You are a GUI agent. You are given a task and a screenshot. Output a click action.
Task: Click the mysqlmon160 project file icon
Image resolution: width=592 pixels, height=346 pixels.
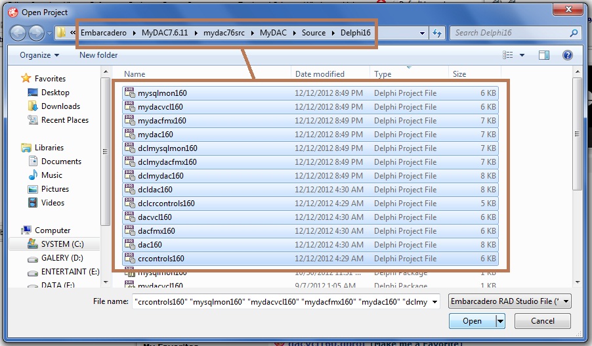(x=130, y=93)
